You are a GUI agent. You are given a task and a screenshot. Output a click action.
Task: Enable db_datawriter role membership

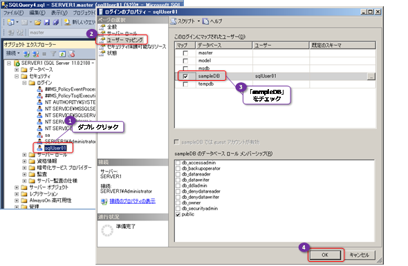click(178, 180)
